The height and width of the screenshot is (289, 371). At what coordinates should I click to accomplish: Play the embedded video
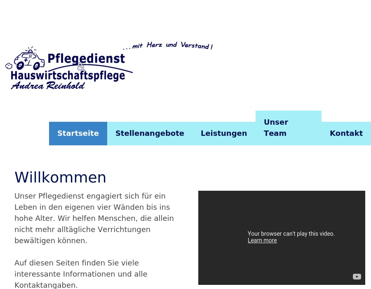tap(282, 237)
